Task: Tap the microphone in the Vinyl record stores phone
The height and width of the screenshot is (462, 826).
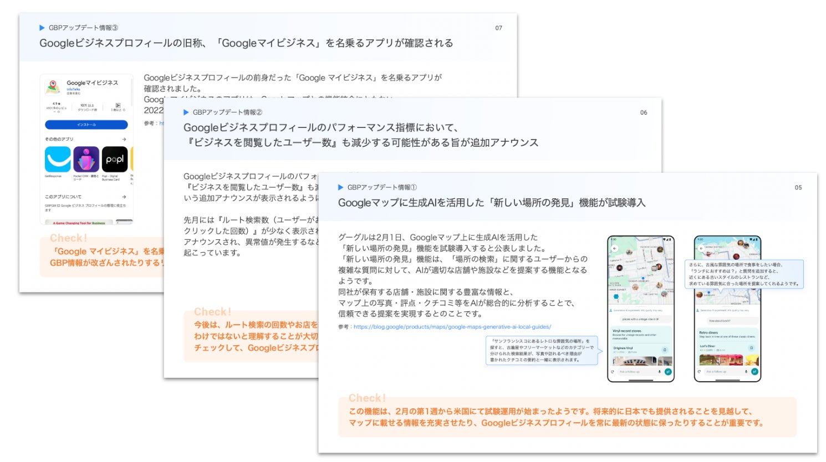Action: tap(659, 372)
